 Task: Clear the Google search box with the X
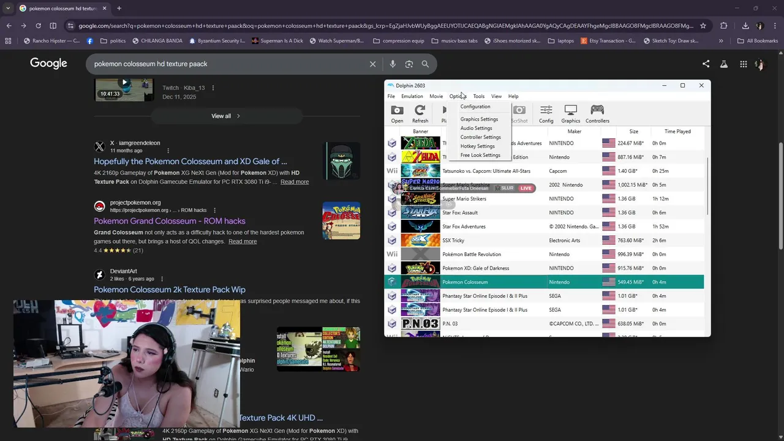tap(372, 64)
